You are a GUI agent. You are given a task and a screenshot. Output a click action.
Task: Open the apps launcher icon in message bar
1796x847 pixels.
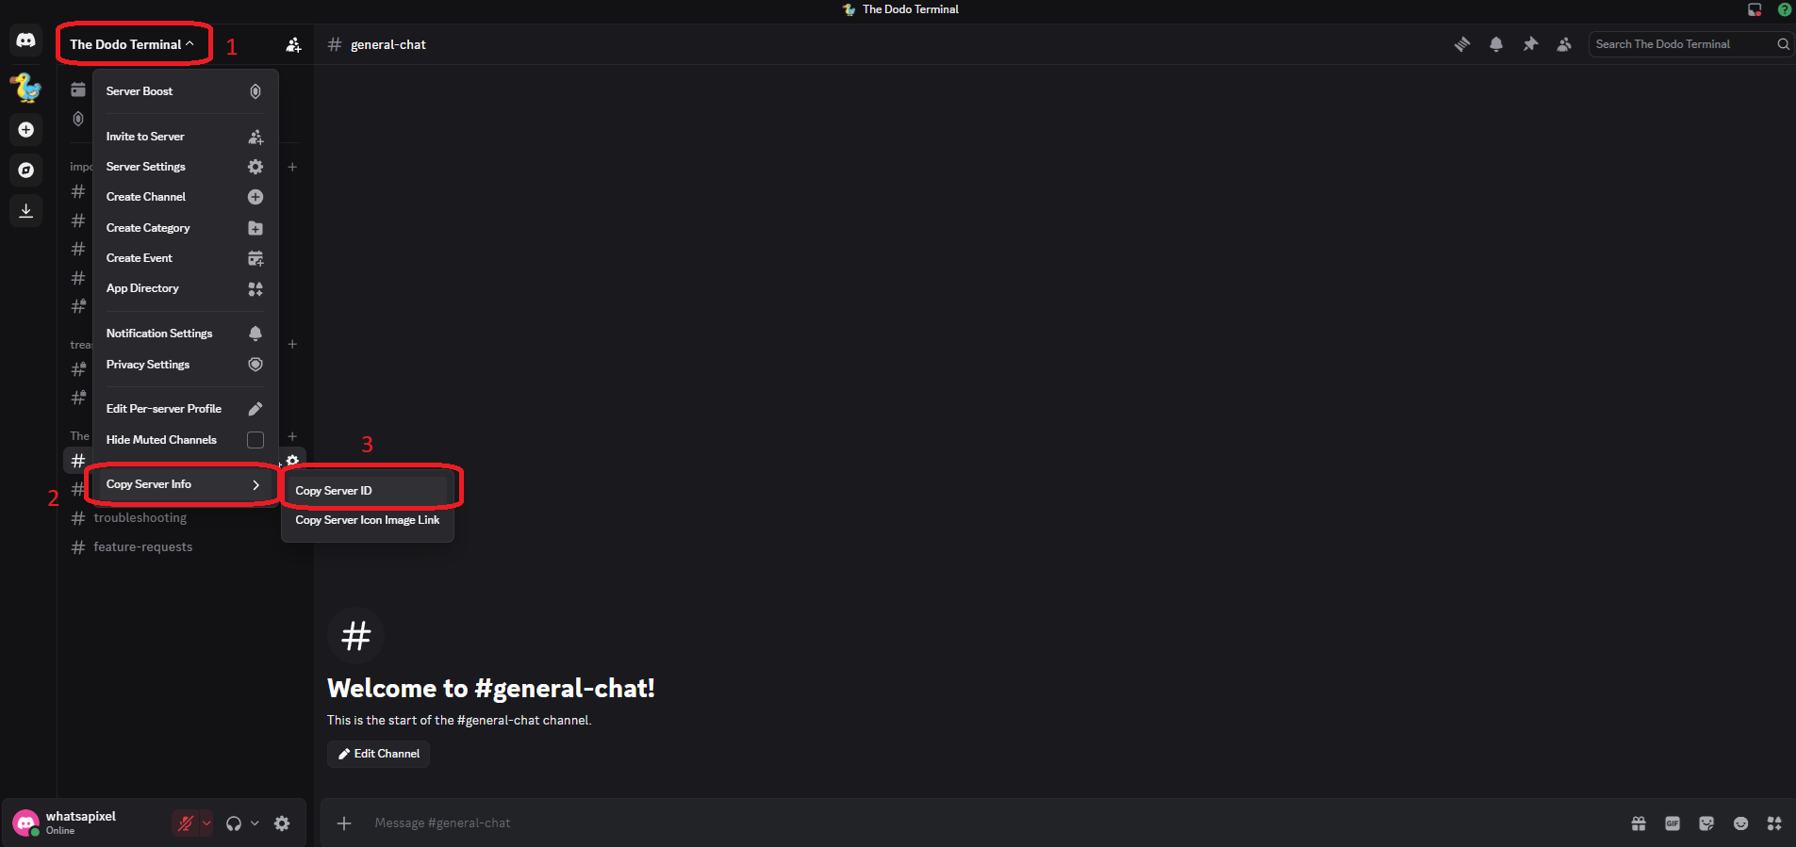coord(1774,823)
